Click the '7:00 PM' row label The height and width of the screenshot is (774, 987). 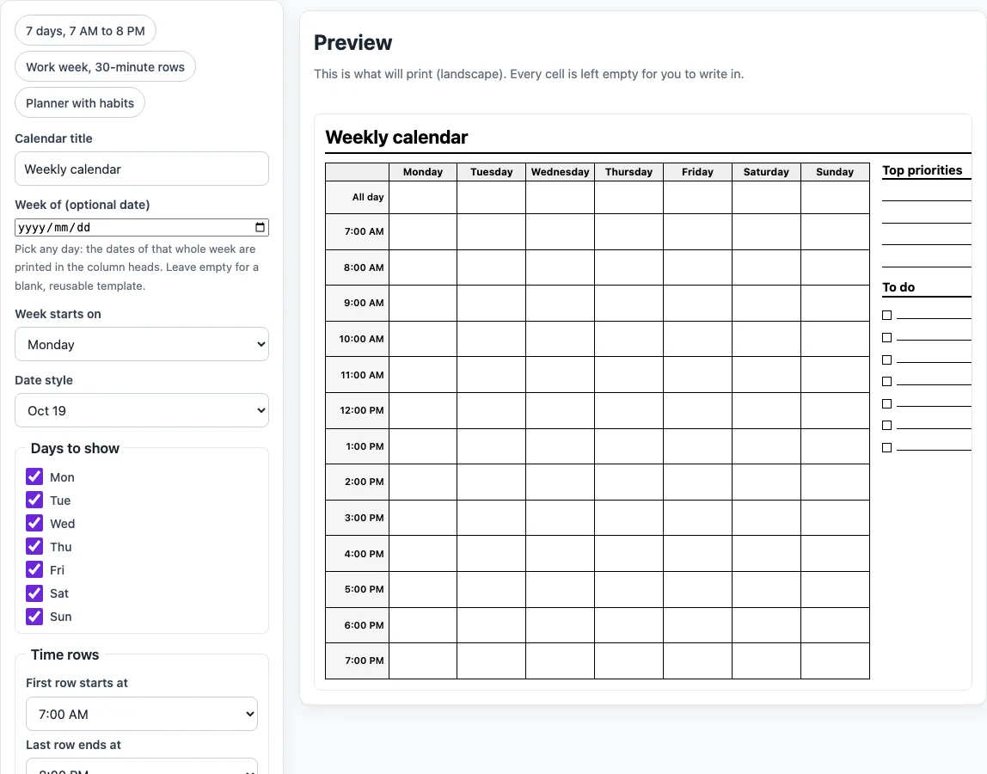357,660
